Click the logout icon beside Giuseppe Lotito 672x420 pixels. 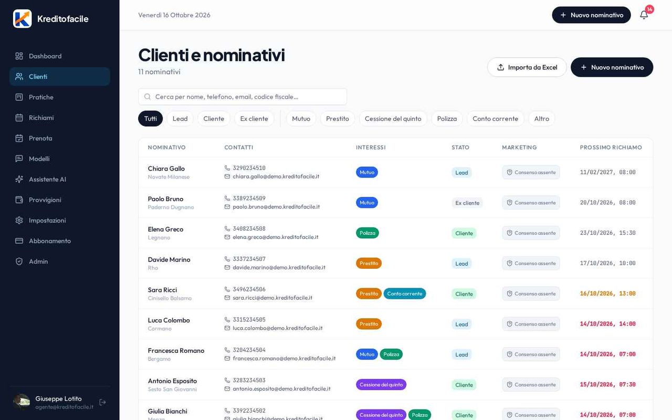[102, 402]
